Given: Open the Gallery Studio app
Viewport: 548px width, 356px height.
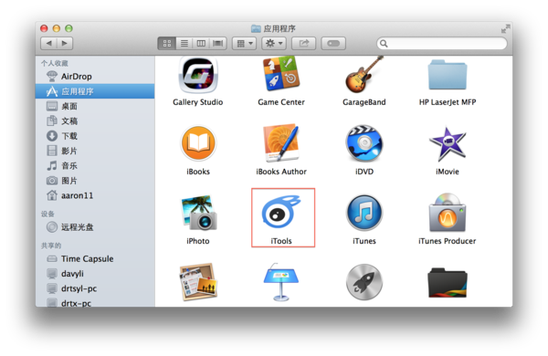Looking at the screenshot, I should pos(198,75).
